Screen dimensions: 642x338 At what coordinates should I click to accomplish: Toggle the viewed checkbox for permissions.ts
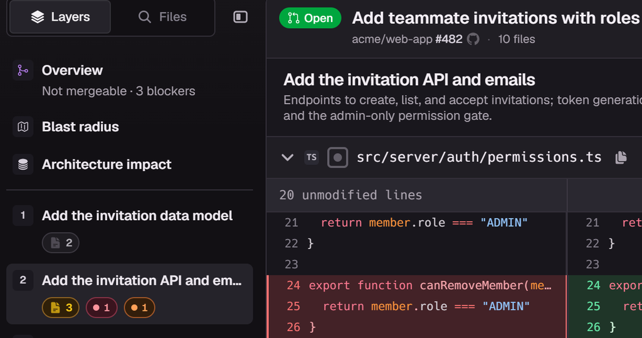[338, 157]
